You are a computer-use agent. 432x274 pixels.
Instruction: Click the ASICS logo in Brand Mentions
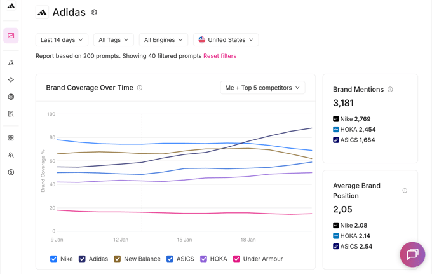pos(336,140)
